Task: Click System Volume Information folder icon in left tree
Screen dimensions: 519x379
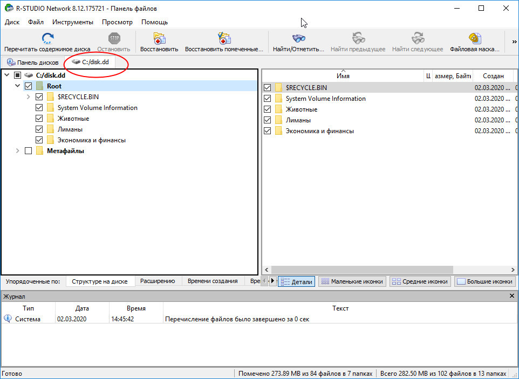Action: (x=50, y=108)
